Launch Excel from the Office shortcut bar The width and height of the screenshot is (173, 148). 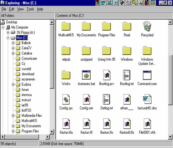(109, 3)
